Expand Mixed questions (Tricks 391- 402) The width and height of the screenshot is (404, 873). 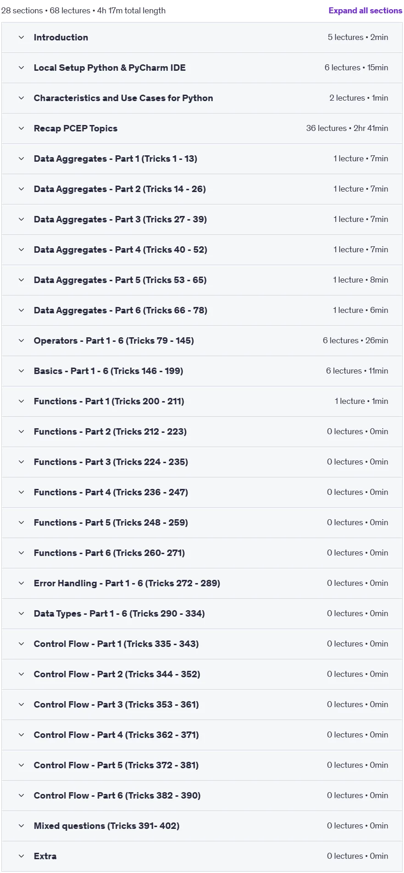202,826
